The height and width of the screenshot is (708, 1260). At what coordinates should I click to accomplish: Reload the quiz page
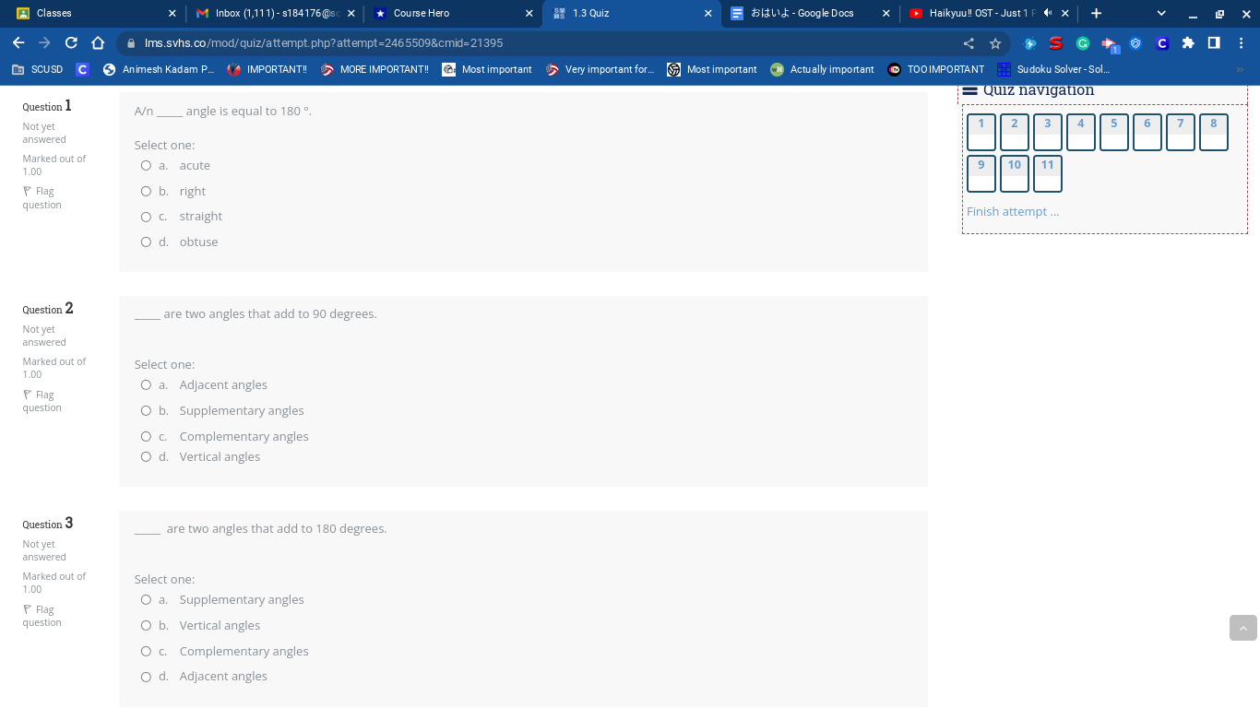71,43
